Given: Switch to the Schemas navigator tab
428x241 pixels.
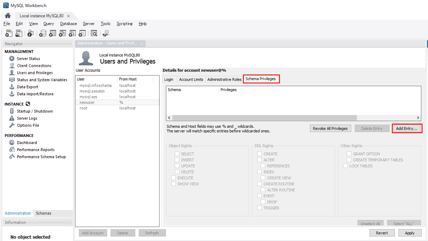Looking at the screenshot, I should tap(44, 213).
